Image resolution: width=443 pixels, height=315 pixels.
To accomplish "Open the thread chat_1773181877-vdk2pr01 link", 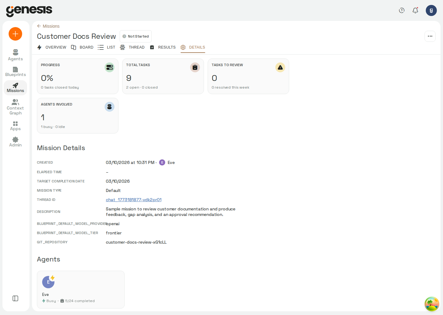I will (x=134, y=200).
